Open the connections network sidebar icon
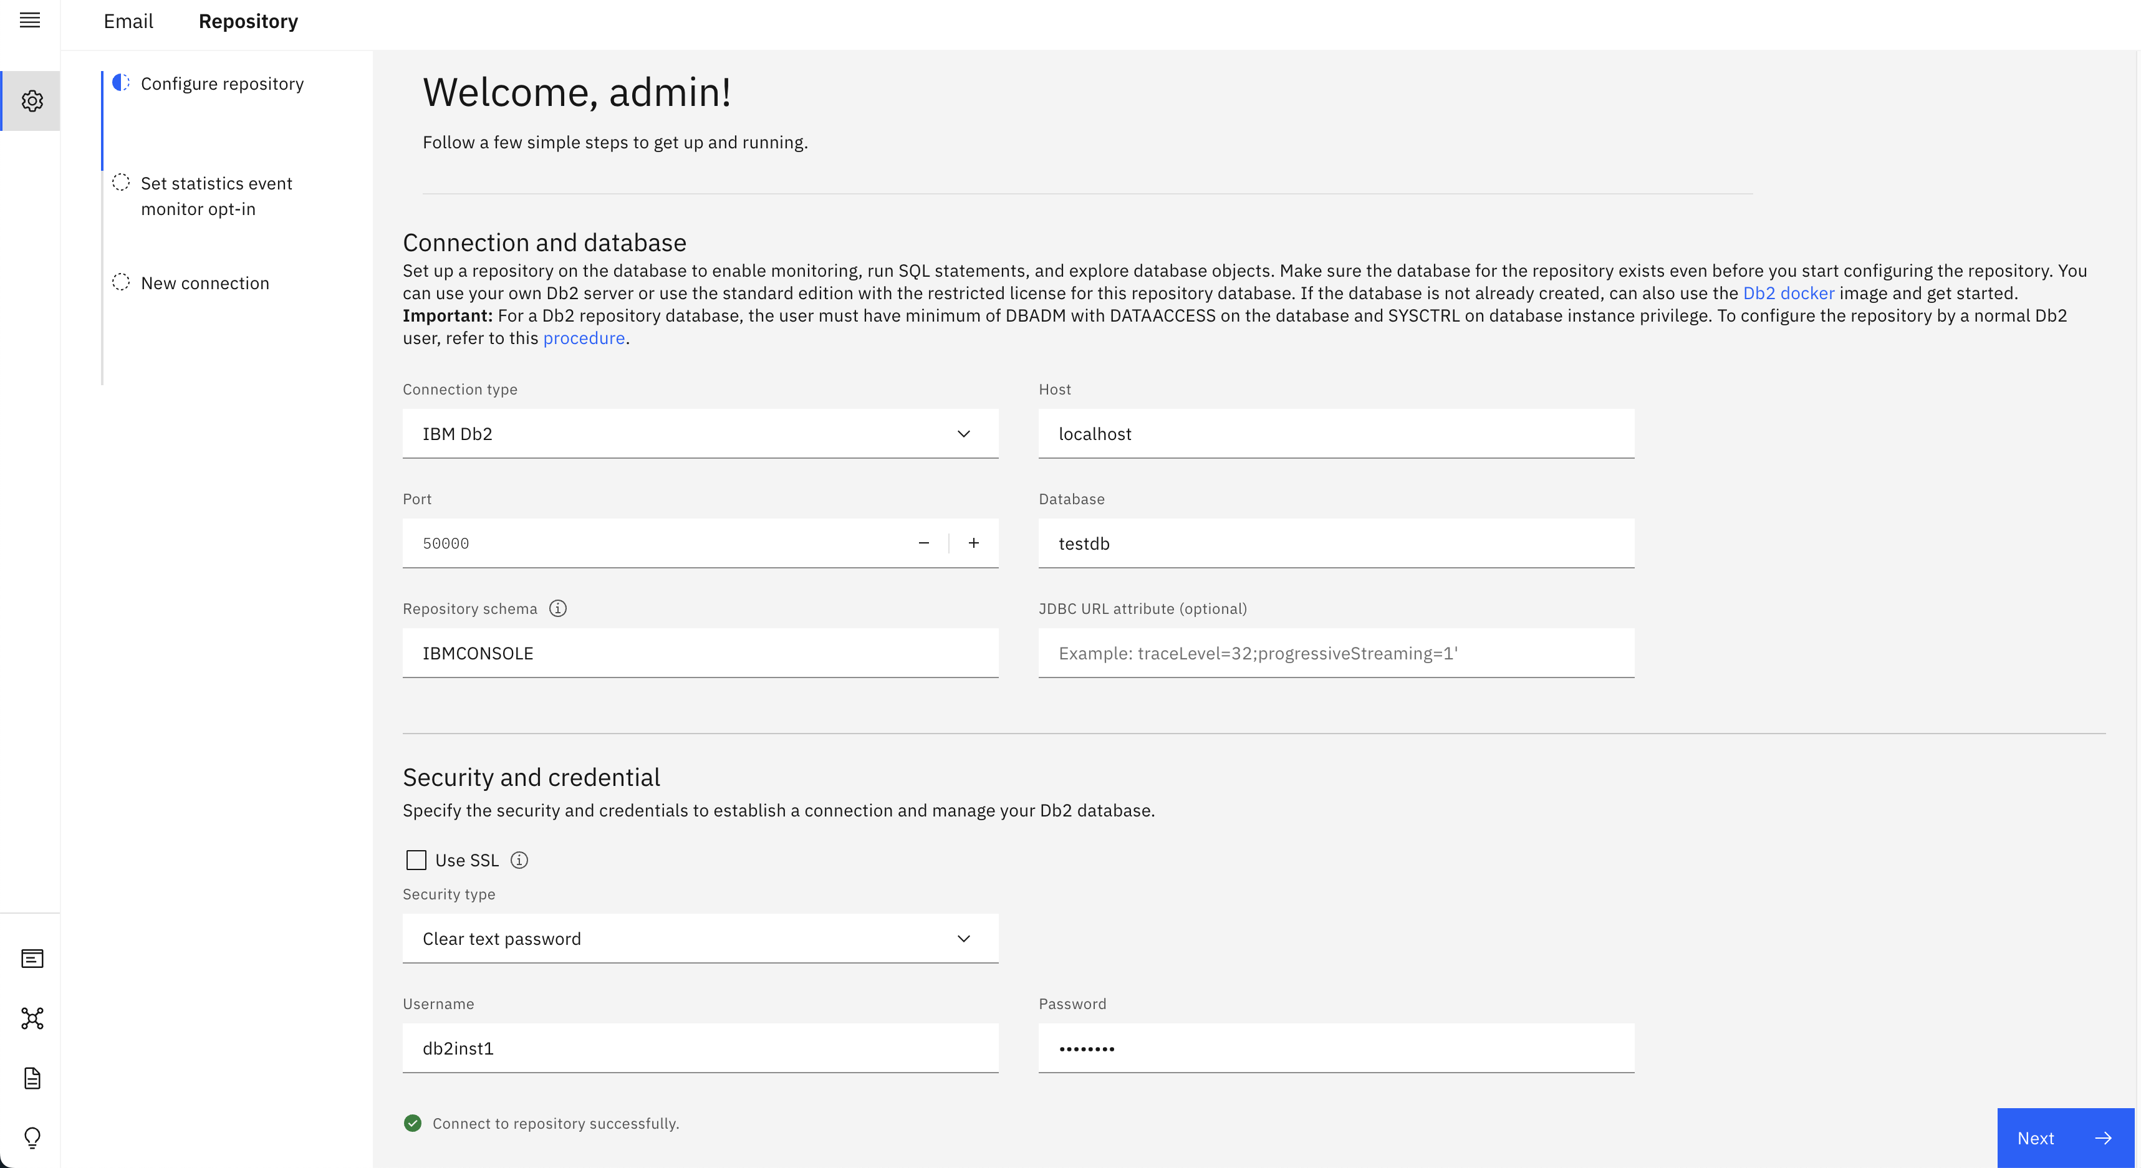Image resolution: width=2141 pixels, height=1168 pixels. click(x=32, y=1018)
